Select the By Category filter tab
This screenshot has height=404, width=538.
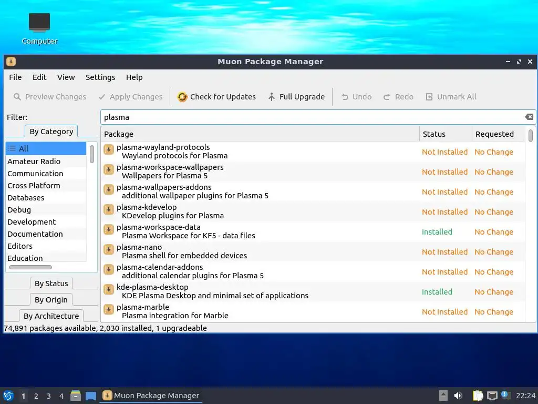pyautogui.click(x=51, y=131)
